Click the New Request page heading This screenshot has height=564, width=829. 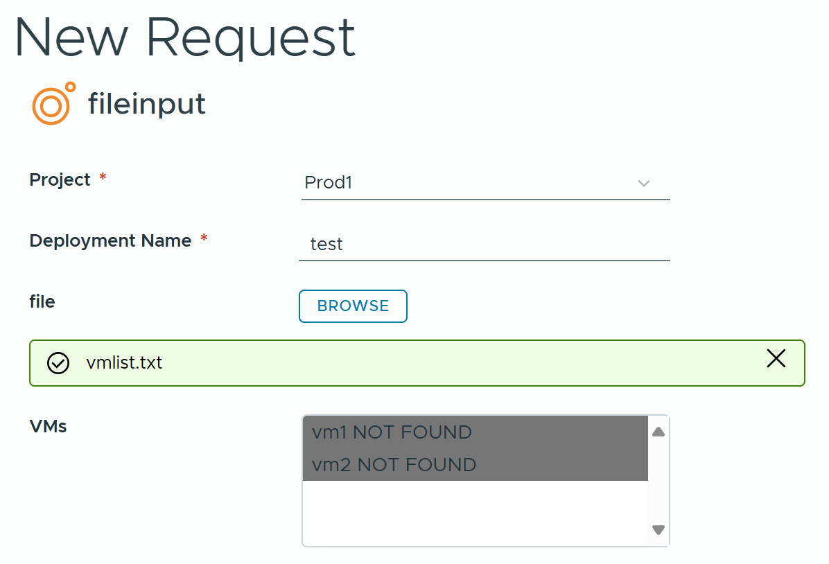184,37
